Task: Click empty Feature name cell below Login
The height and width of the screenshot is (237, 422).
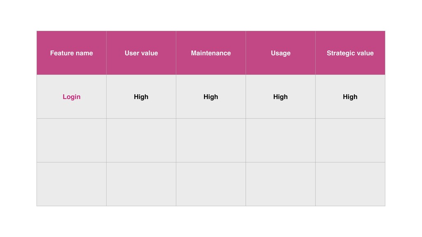Action: click(x=71, y=140)
